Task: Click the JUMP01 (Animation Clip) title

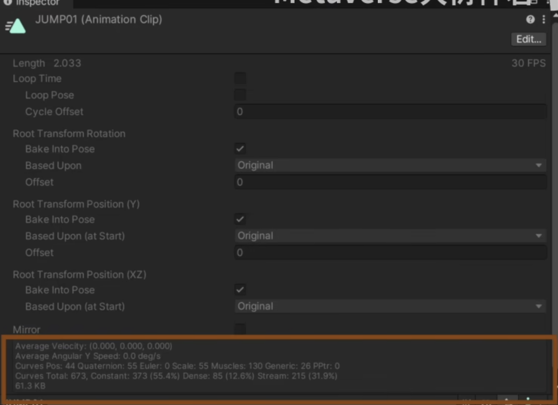Action: tap(99, 19)
